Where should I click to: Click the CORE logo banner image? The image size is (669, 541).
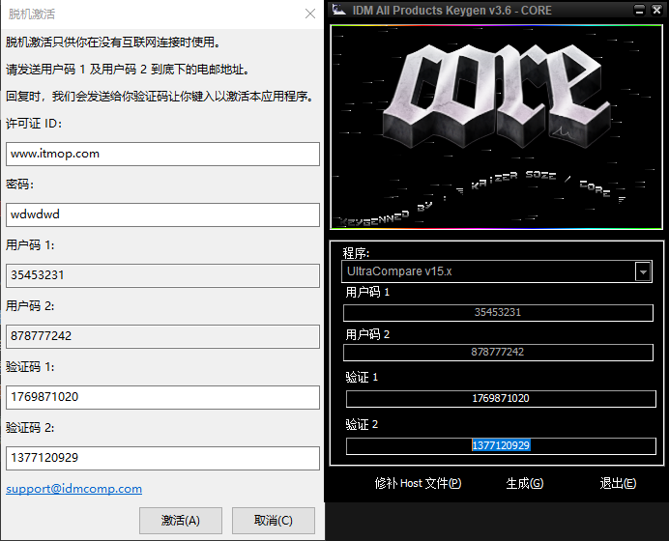coord(497,128)
